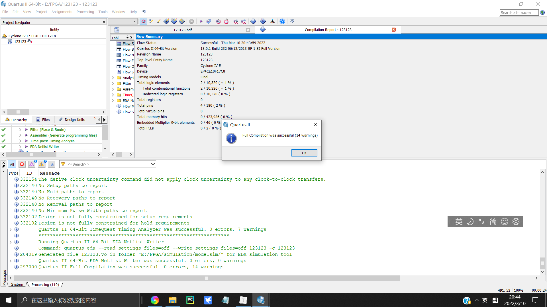The height and width of the screenshot is (307, 547).
Task: Click the Windows Start button
Action: (9, 300)
